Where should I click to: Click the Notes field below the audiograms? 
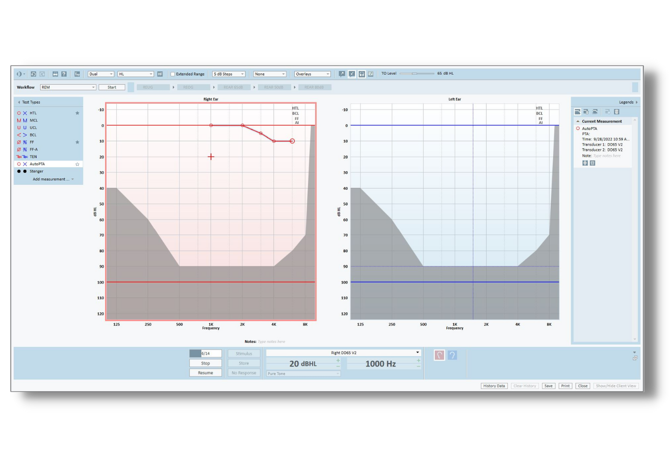click(x=272, y=341)
